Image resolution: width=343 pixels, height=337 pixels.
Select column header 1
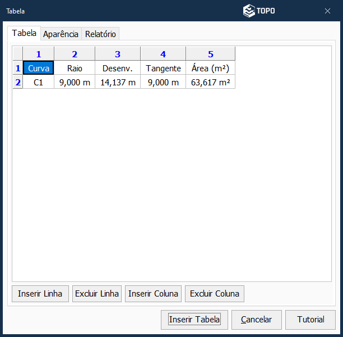[x=39, y=54]
